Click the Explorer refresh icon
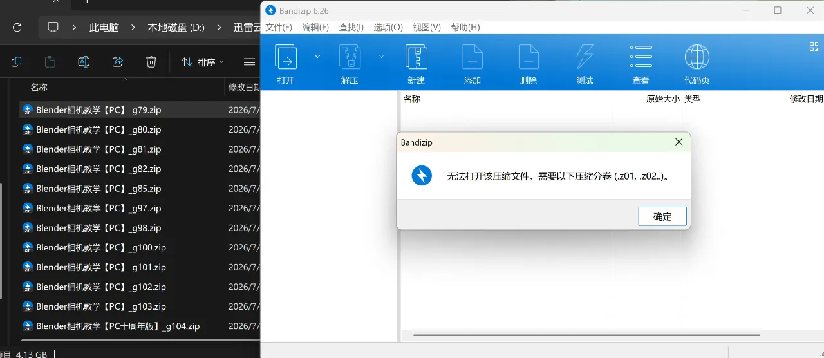824x358 pixels. 17,27
